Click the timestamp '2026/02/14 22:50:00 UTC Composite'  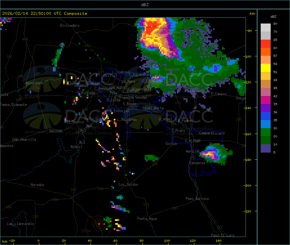(44, 14)
